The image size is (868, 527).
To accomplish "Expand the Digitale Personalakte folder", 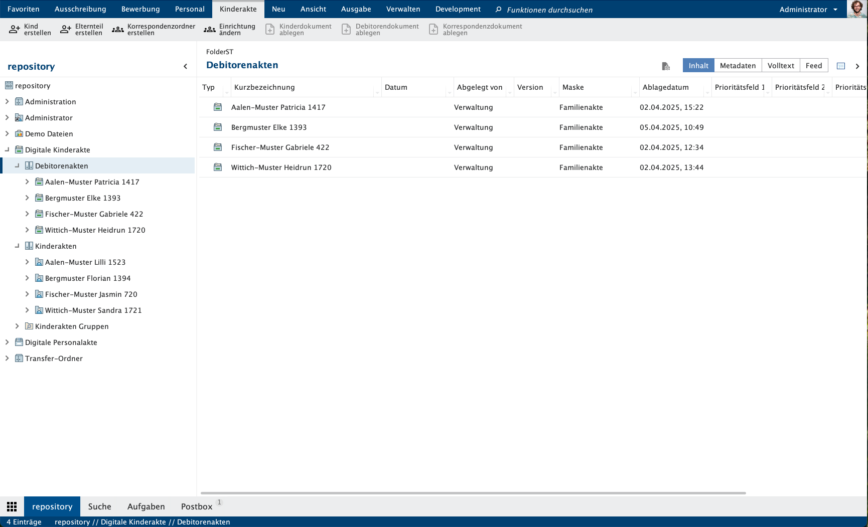I will 7,342.
